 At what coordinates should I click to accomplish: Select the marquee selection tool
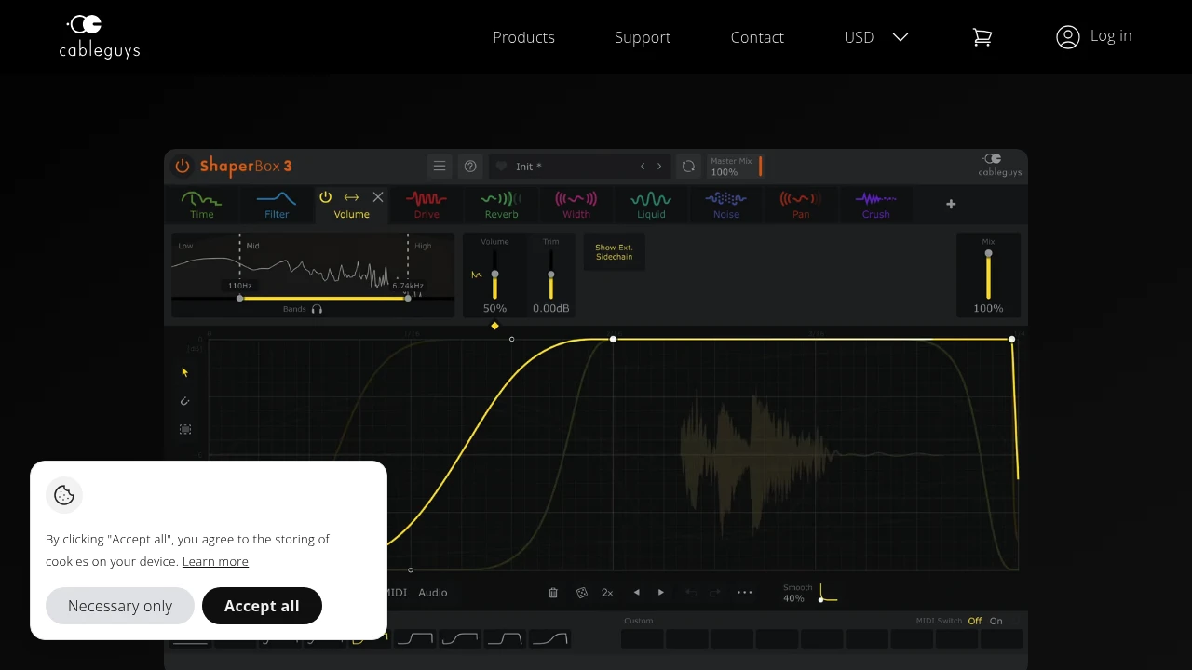click(185, 430)
